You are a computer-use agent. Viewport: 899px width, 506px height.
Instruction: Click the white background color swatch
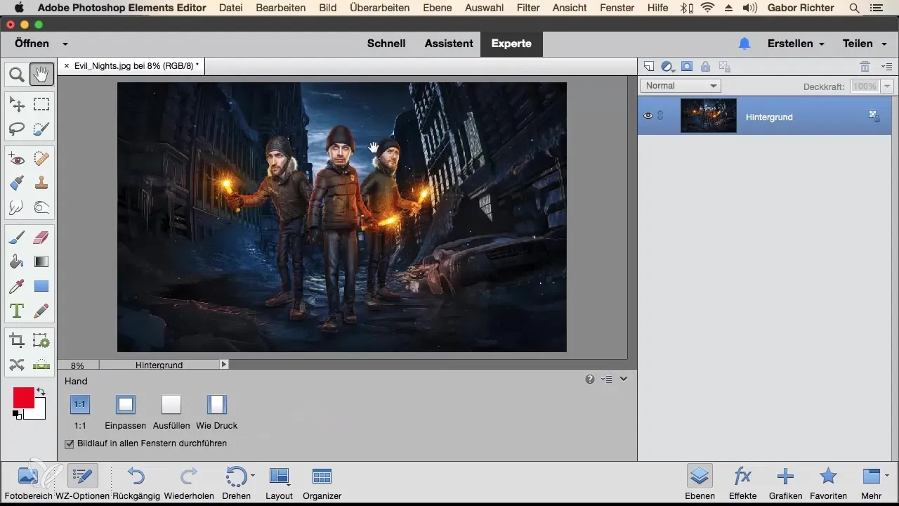click(39, 413)
